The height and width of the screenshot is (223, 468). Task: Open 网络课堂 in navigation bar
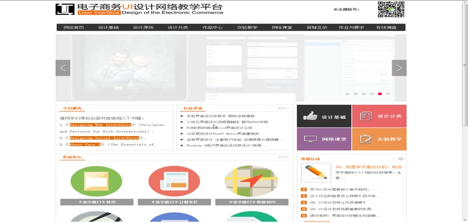click(282, 27)
